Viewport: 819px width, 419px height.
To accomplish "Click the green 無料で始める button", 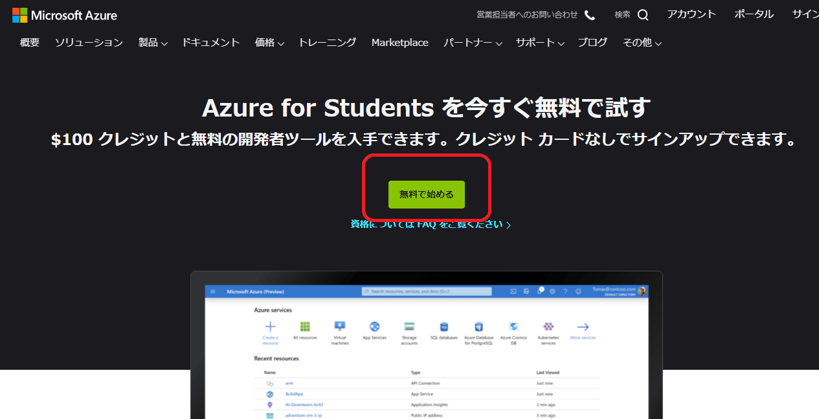I will click(x=427, y=194).
